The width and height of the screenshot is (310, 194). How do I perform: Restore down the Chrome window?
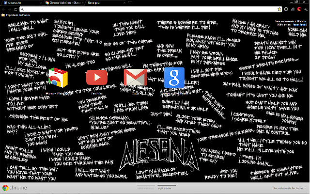(296, 2)
